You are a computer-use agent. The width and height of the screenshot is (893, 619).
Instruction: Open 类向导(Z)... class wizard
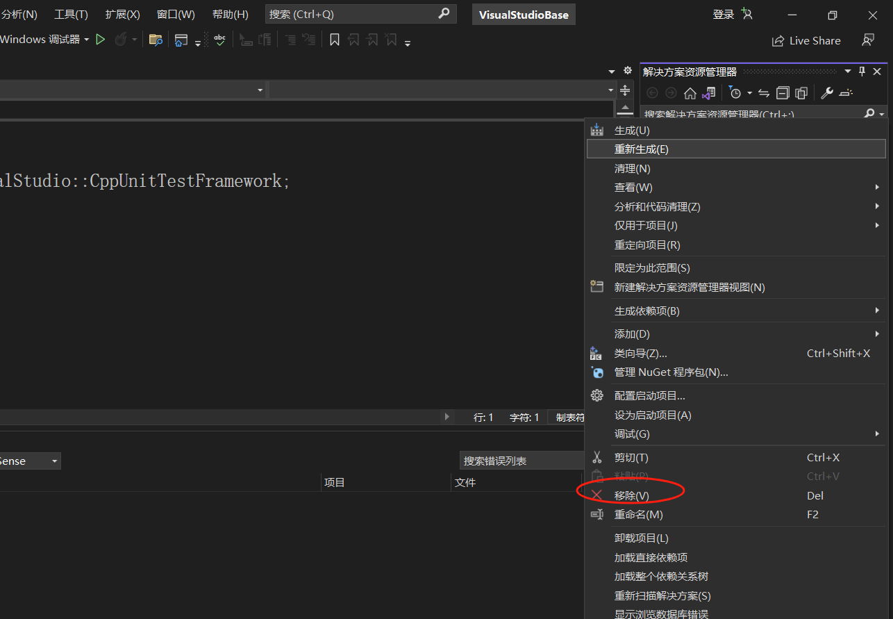point(736,353)
